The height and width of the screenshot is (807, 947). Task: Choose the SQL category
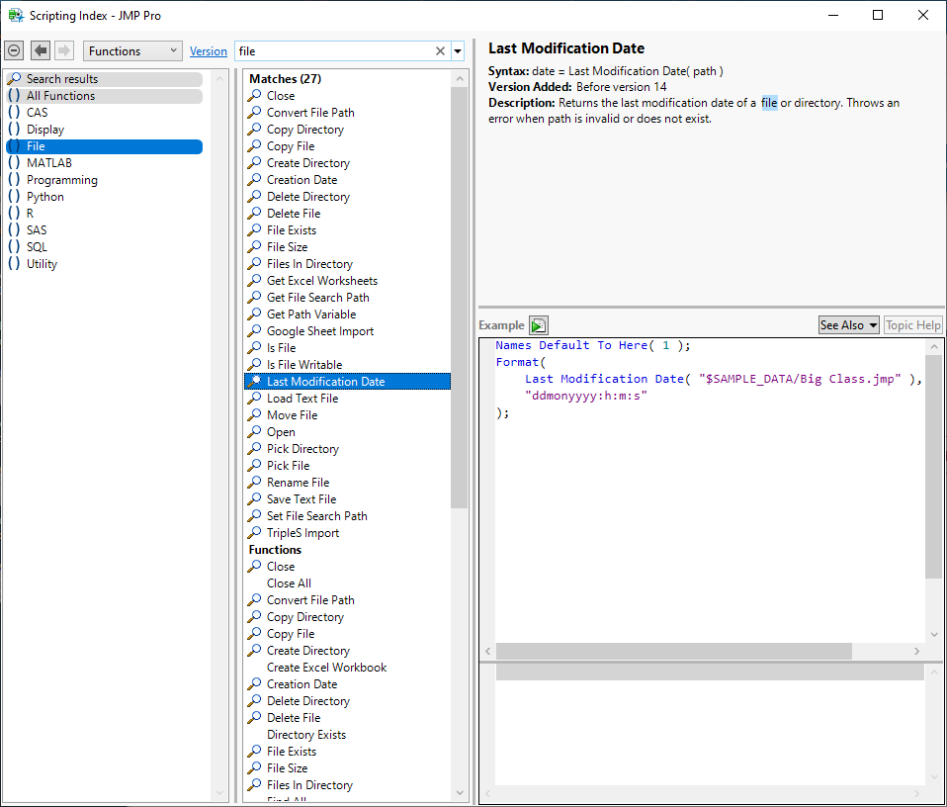pyautogui.click(x=37, y=247)
